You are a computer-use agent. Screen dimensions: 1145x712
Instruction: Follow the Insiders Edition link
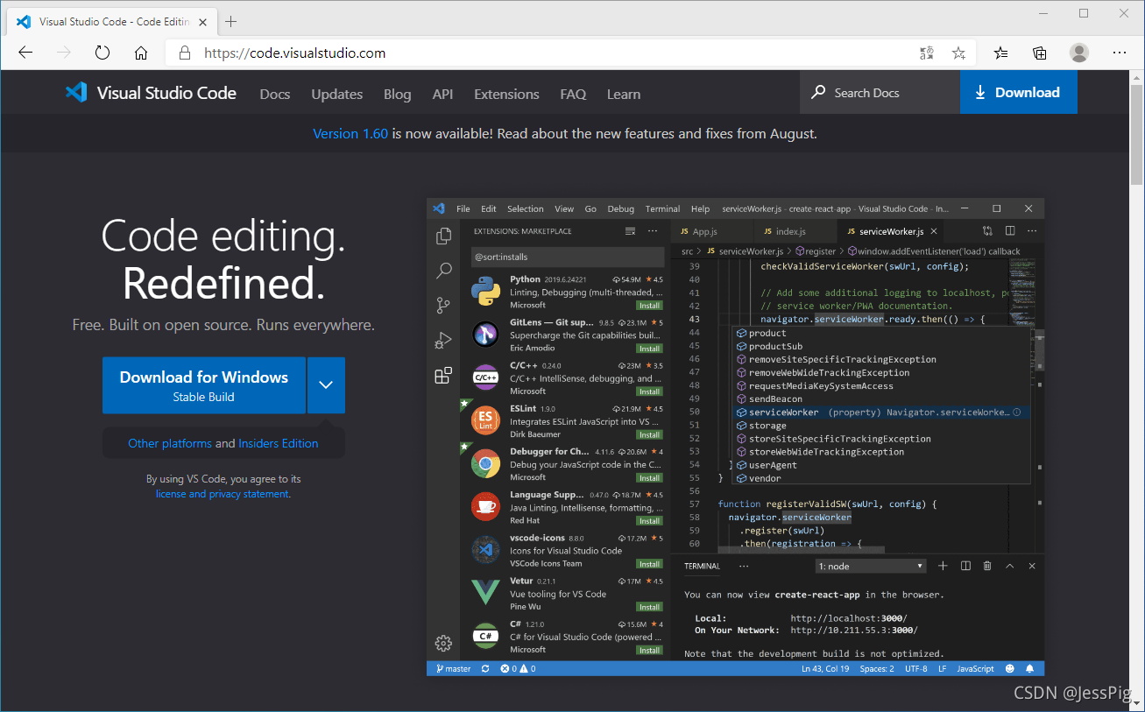pyautogui.click(x=279, y=443)
